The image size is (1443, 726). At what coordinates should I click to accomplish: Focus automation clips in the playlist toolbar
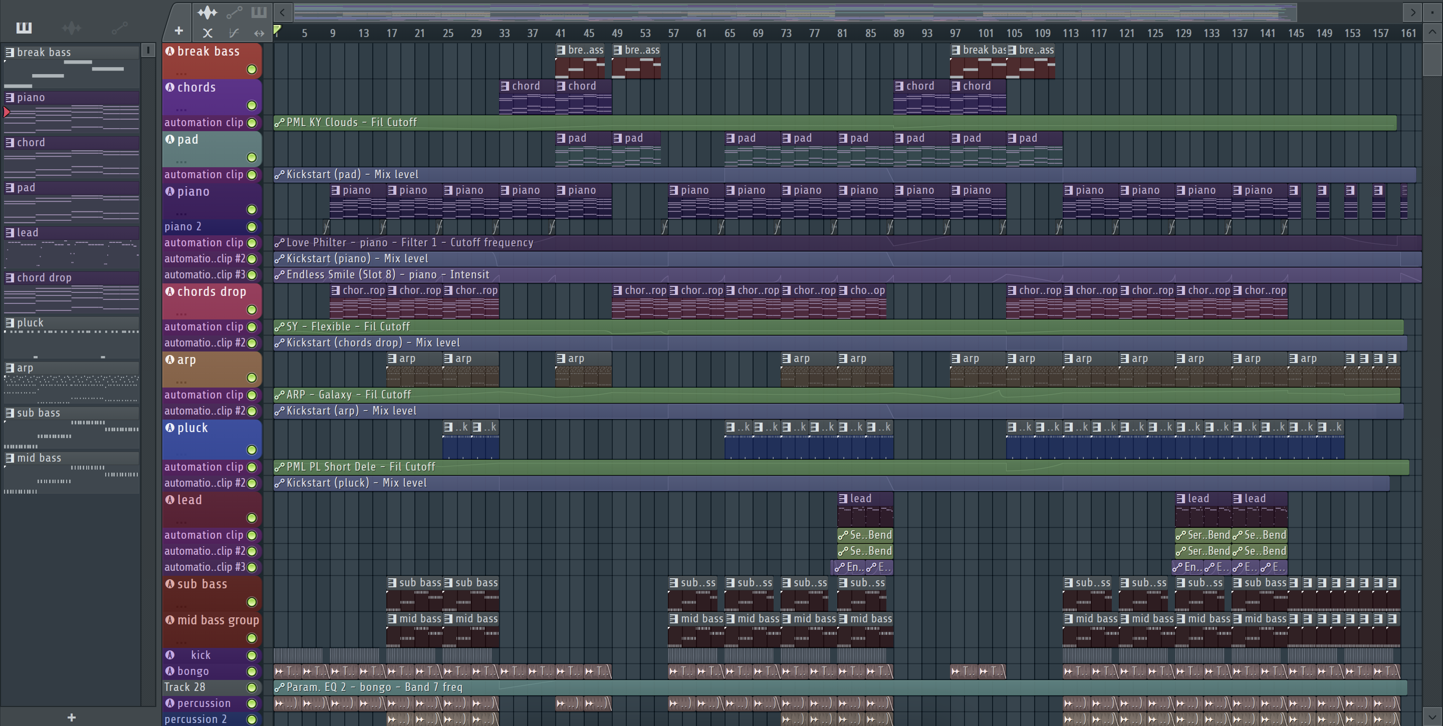pos(234,12)
